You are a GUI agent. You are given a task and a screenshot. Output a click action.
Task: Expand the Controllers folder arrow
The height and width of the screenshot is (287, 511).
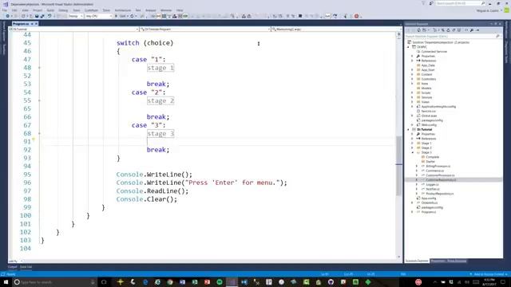pos(413,79)
